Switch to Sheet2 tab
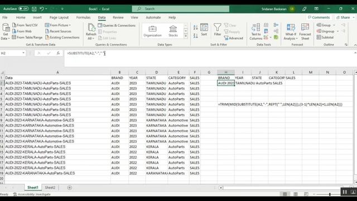The image size is (357, 201). point(50,188)
